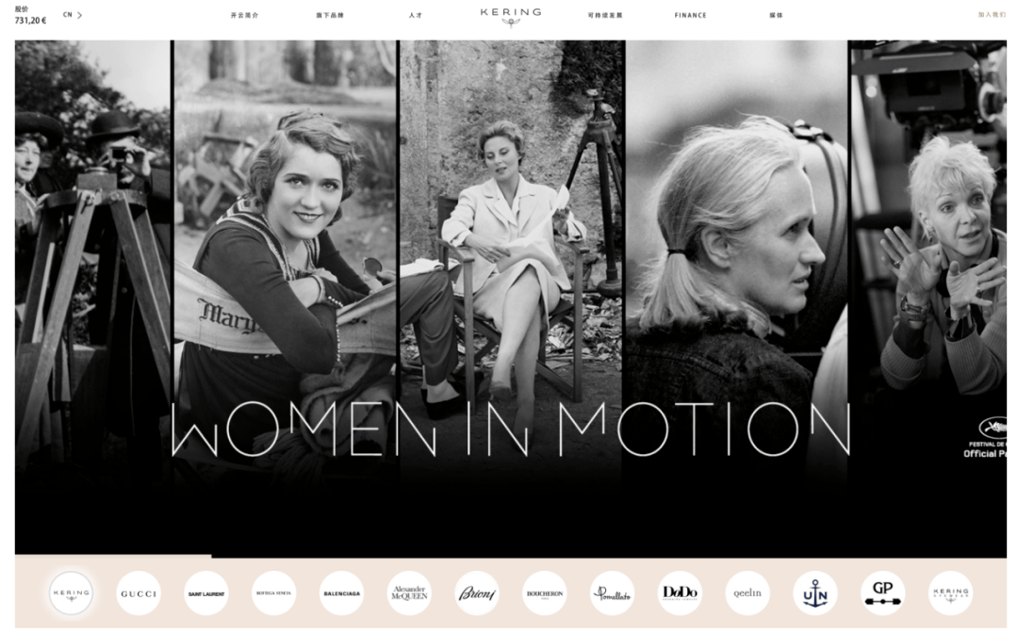Open the Brioni brand logo
Viewport: 1018px width, 632px height.
coord(477,593)
